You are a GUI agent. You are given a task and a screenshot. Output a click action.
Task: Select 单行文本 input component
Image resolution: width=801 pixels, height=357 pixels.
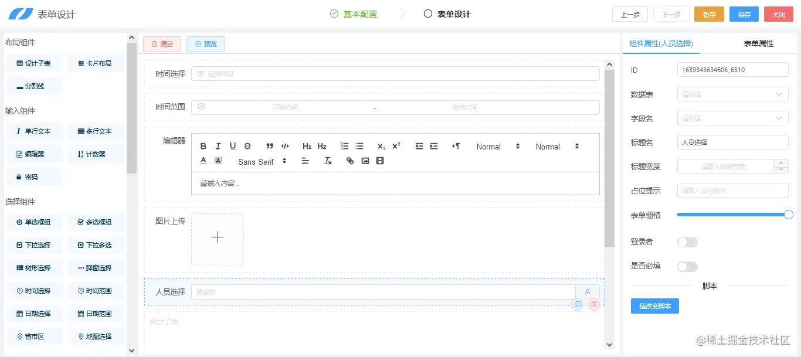pyautogui.click(x=34, y=131)
